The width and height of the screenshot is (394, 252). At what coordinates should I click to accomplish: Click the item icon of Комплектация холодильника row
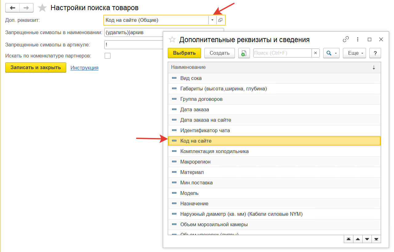coord(174,151)
